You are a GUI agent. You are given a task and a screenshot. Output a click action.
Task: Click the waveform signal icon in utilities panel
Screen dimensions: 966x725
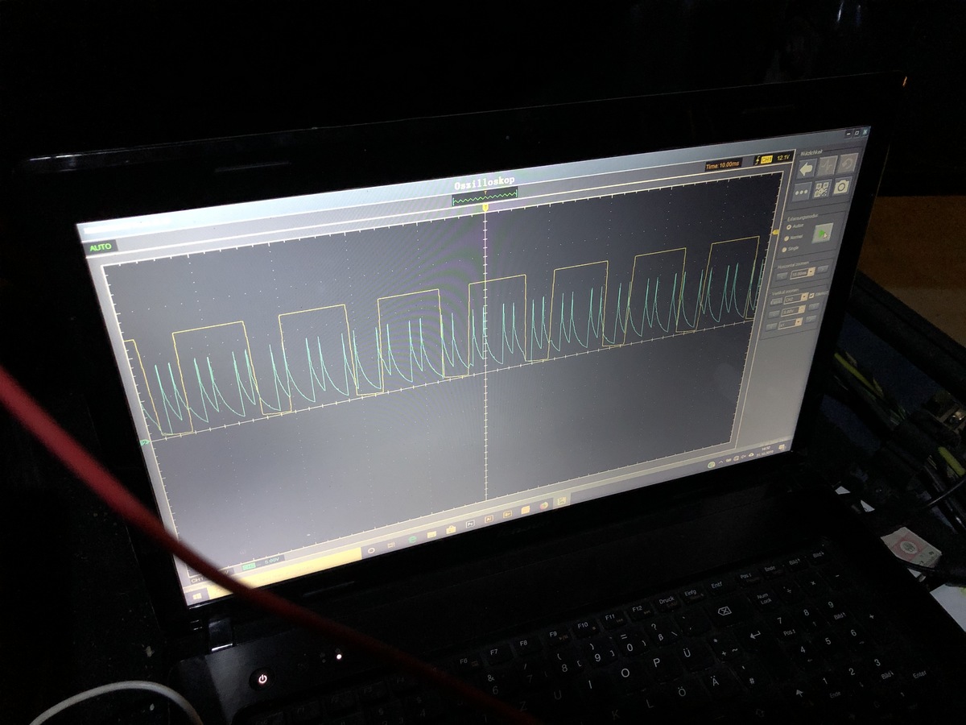click(x=828, y=166)
